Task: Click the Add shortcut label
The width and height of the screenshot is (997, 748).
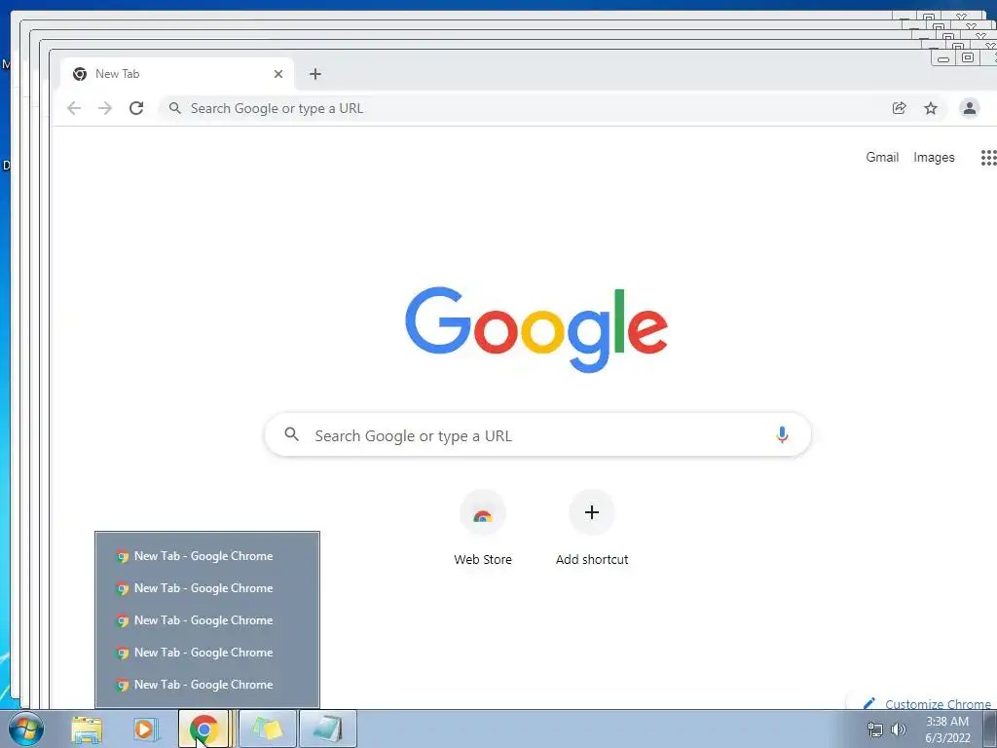Action: click(591, 560)
